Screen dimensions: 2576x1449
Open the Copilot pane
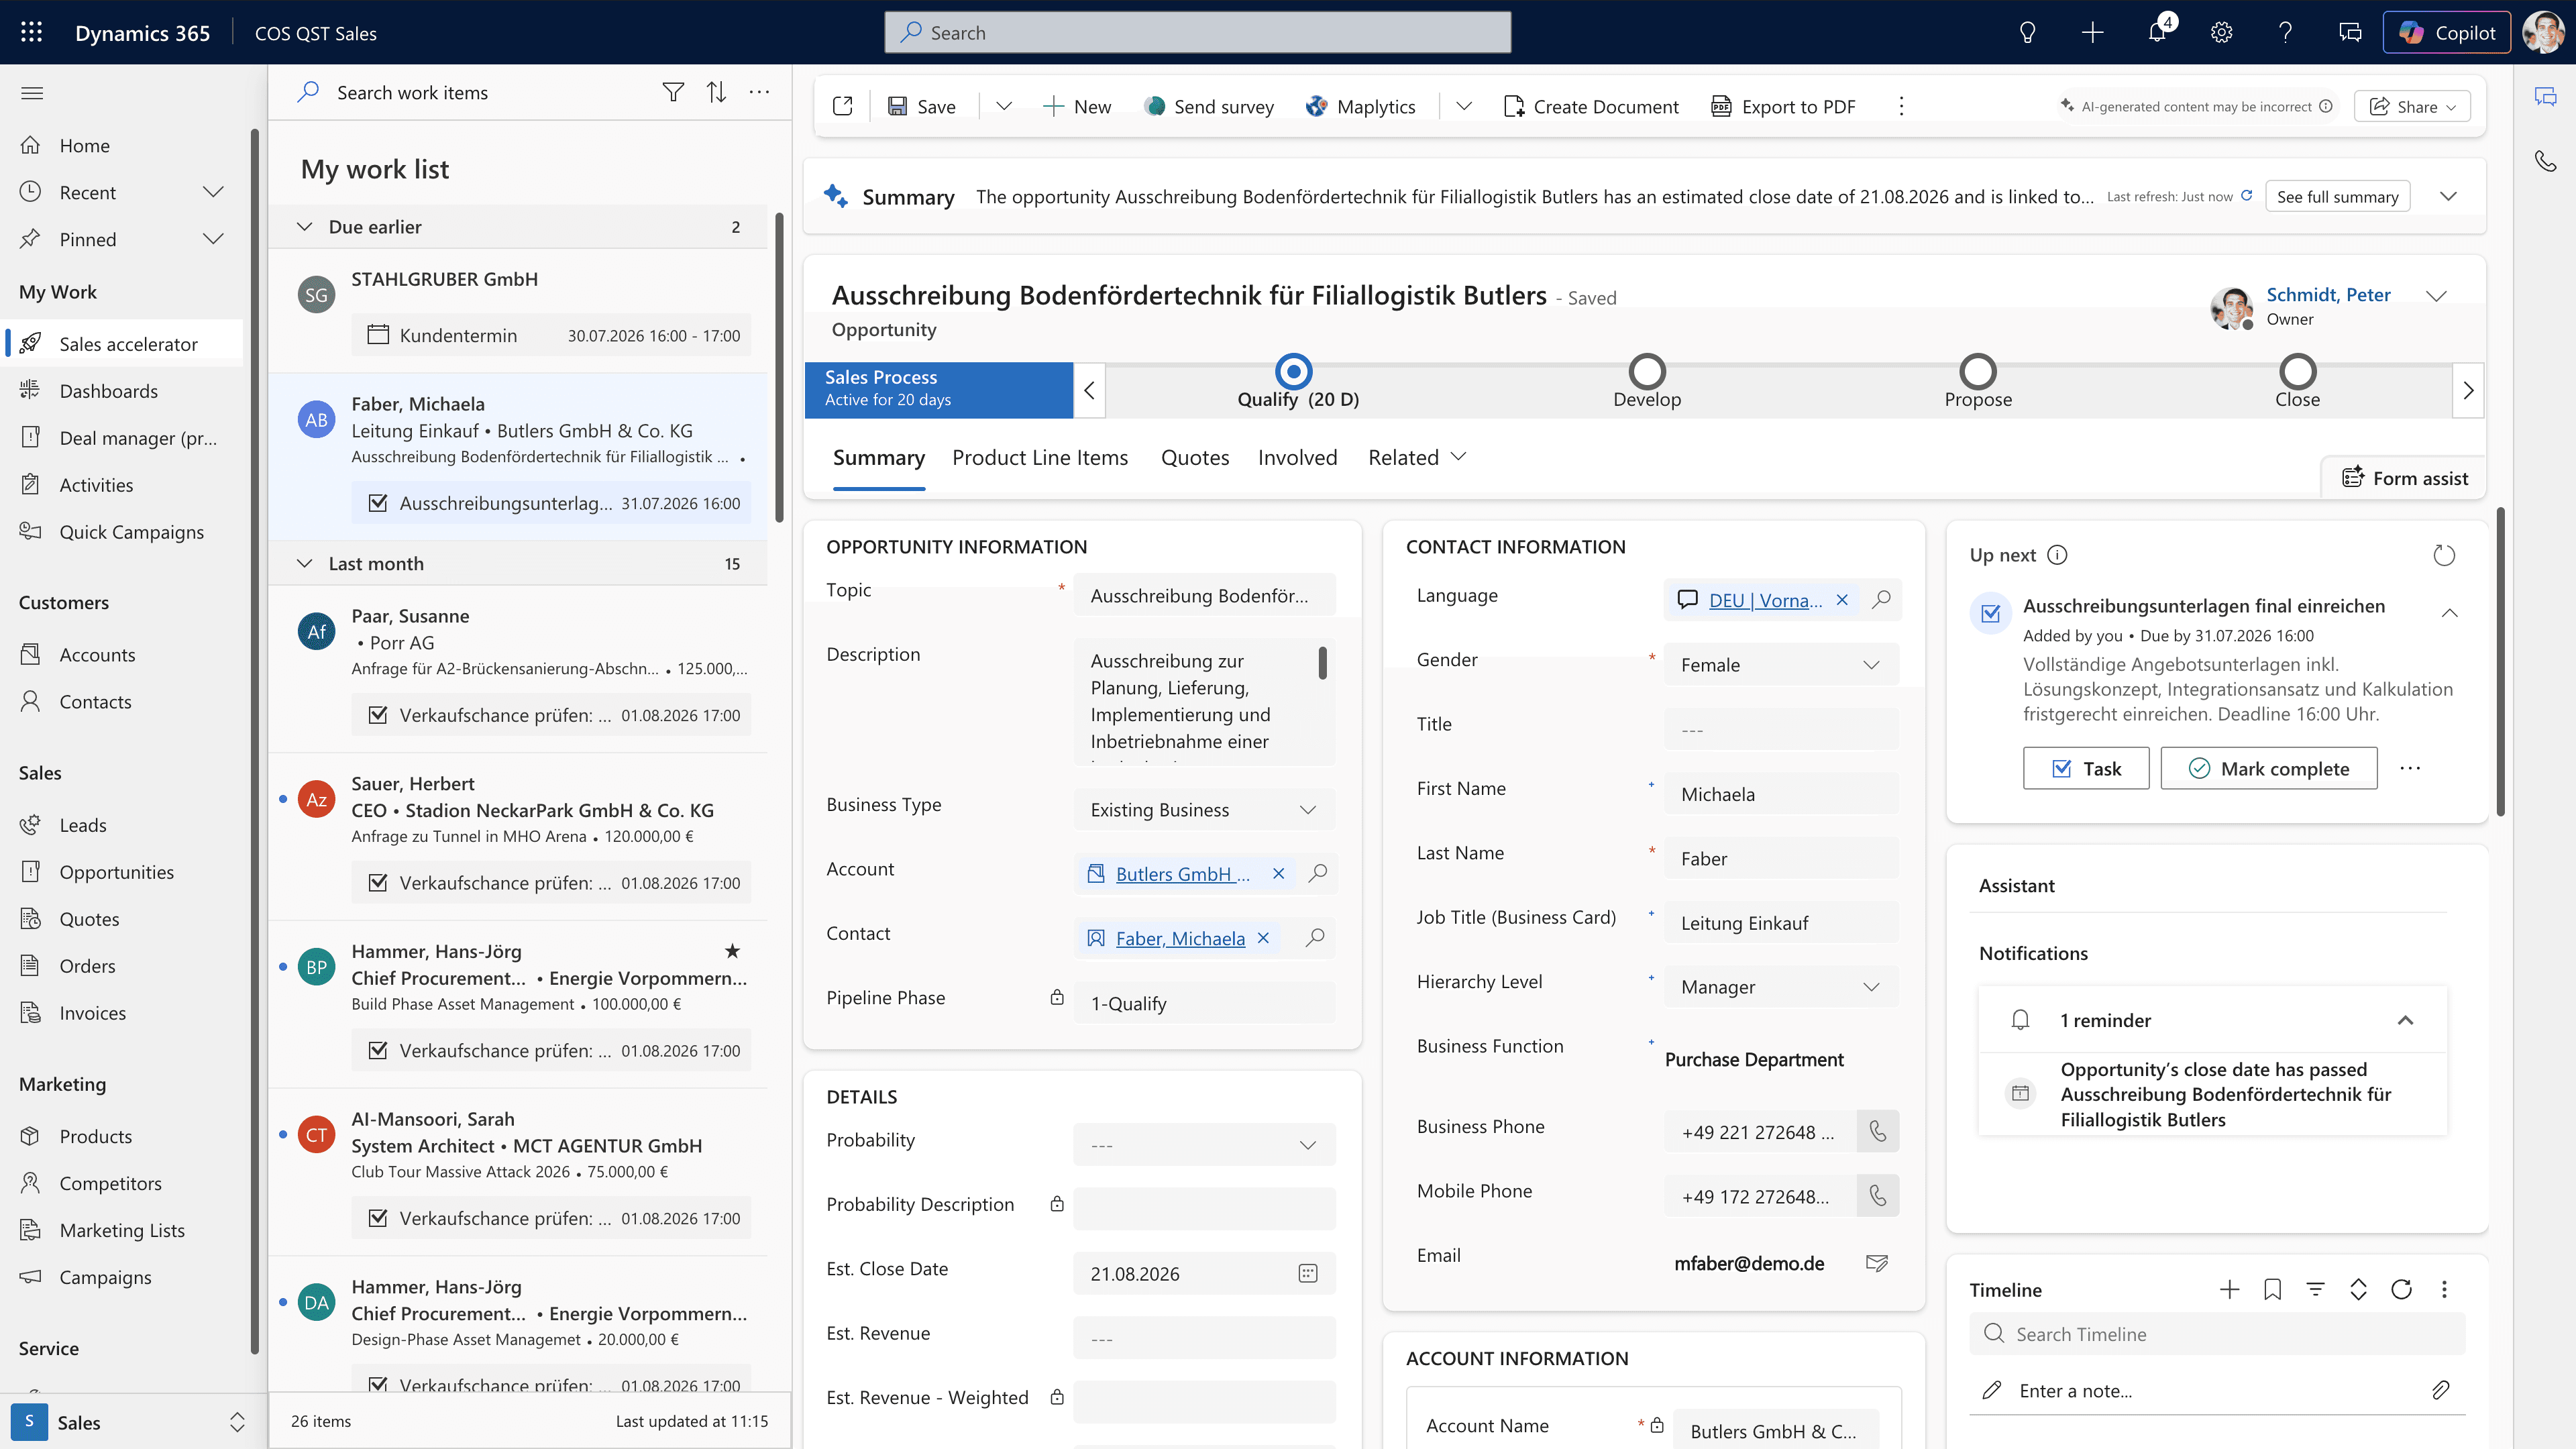pyautogui.click(x=2446, y=32)
